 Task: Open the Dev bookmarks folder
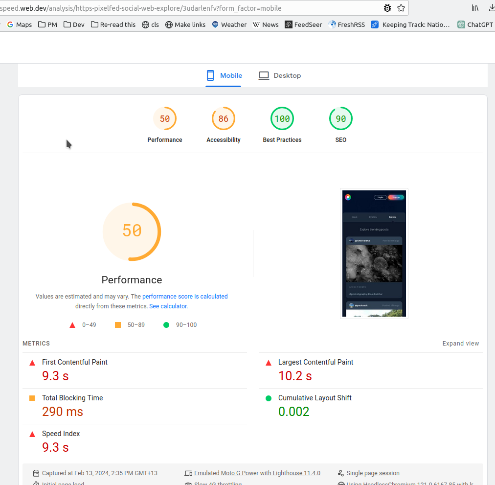(74, 24)
